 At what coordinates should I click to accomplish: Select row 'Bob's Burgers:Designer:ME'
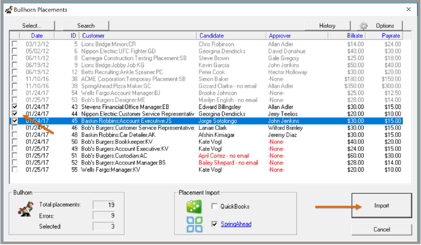tap(206, 100)
